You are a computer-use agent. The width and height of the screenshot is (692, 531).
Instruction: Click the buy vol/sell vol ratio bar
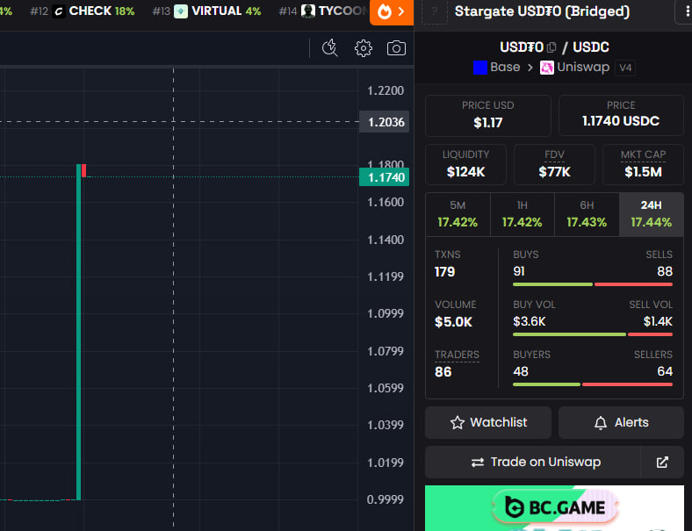click(593, 334)
